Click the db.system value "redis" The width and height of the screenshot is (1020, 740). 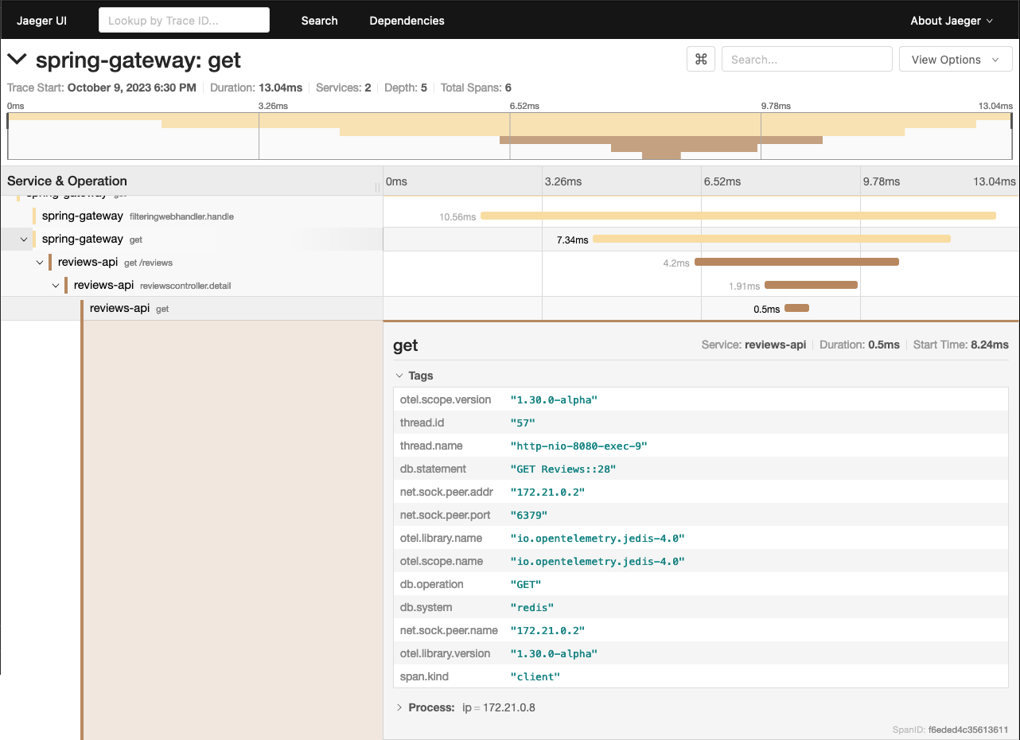coord(531,607)
